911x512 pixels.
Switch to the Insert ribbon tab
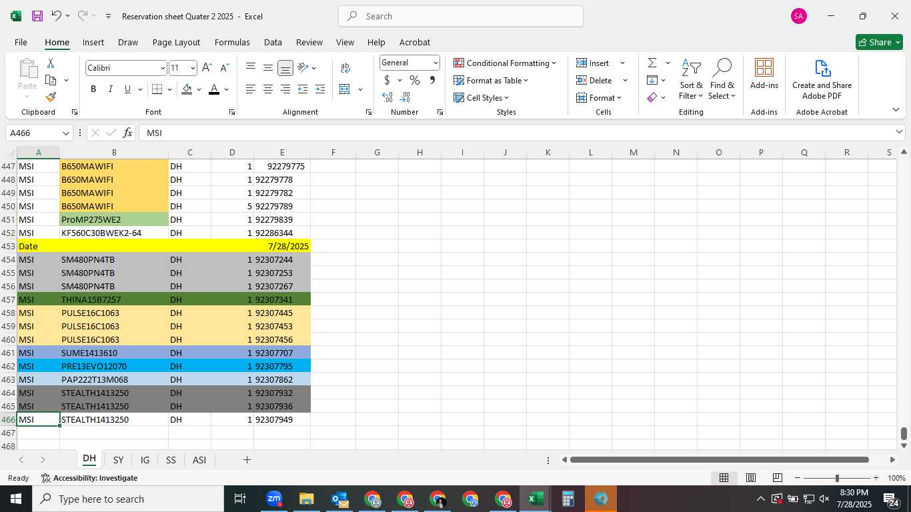(93, 42)
